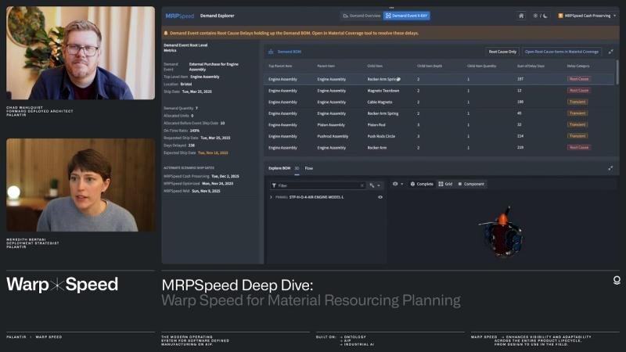Expand the STP-H-O-4-AIR-ENGINE-MODEL-L tree node
The width and height of the screenshot is (626, 352).
point(271,197)
